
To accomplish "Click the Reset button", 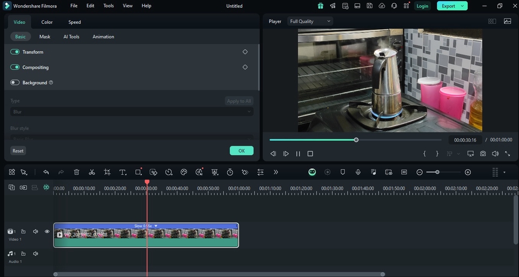I will point(18,151).
